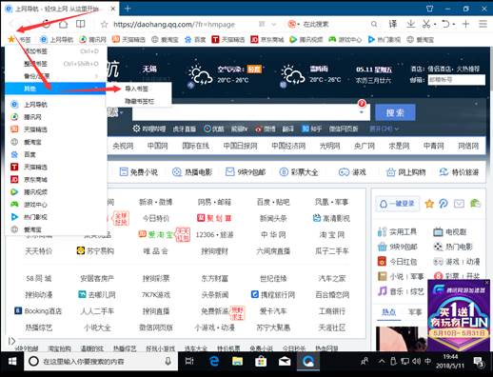Click the mail envelope icon in login panel
This screenshot has height=377, width=493.
[x=459, y=204]
